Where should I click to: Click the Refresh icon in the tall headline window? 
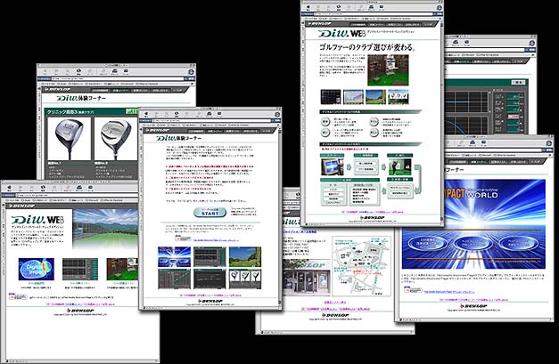pyautogui.click(x=339, y=7)
